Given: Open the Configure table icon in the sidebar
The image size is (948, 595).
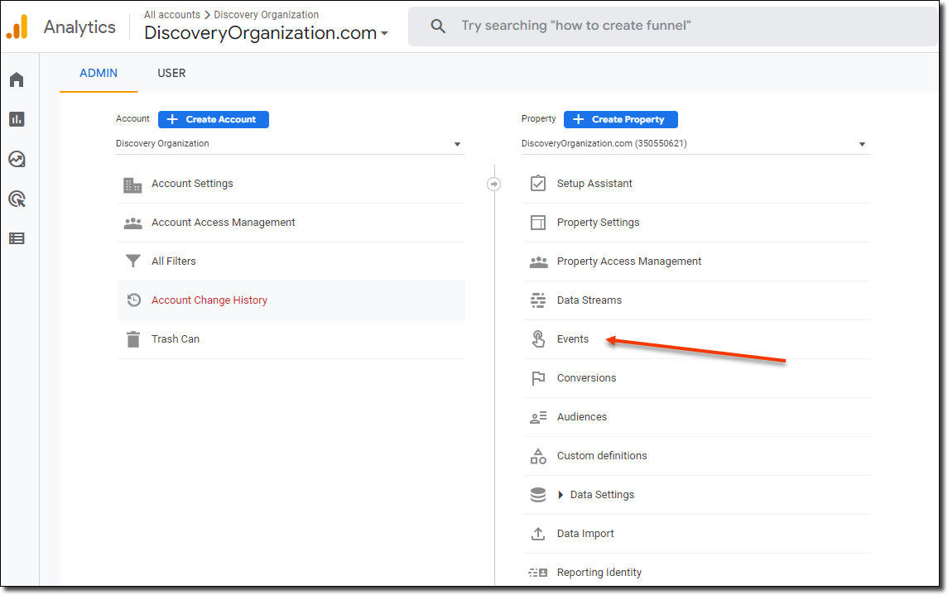Looking at the screenshot, I should click(17, 238).
